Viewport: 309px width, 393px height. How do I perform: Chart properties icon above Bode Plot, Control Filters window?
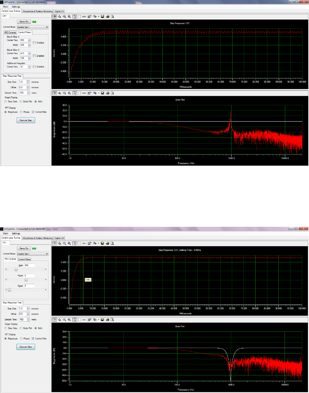point(89,93)
